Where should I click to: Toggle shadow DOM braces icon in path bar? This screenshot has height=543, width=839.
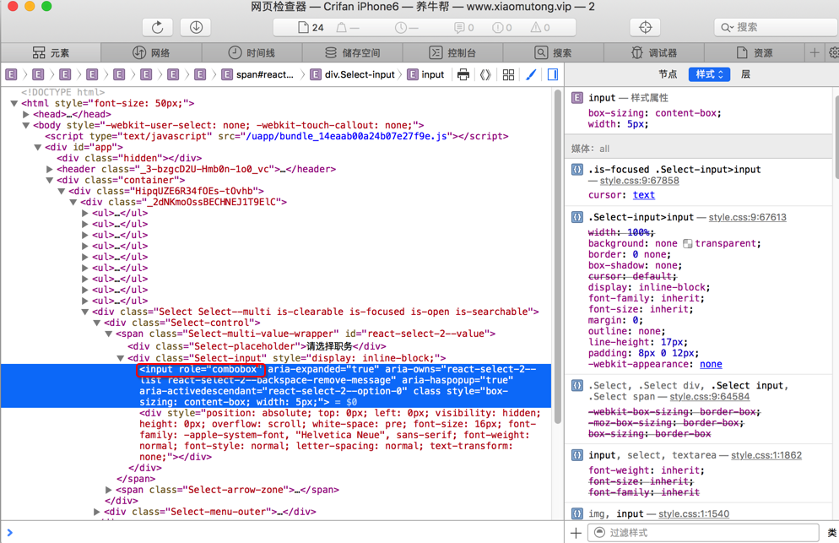[x=485, y=74]
